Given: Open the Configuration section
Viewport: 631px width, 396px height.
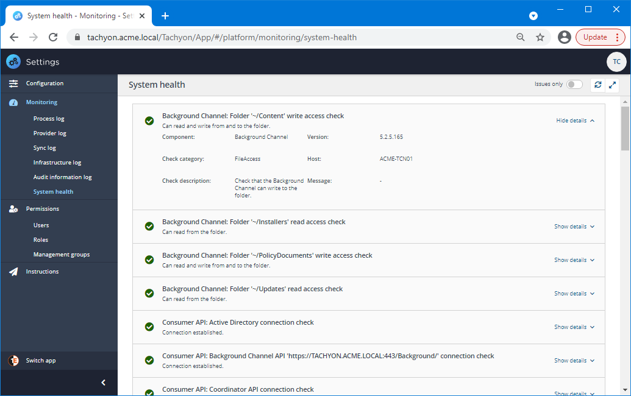Looking at the screenshot, I should pyautogui.click(x=59, y=83).
